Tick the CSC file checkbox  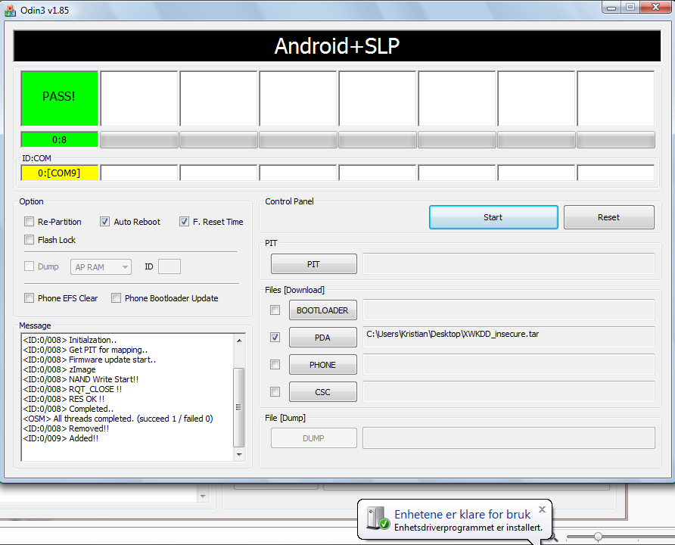click(x=275, y=392)
